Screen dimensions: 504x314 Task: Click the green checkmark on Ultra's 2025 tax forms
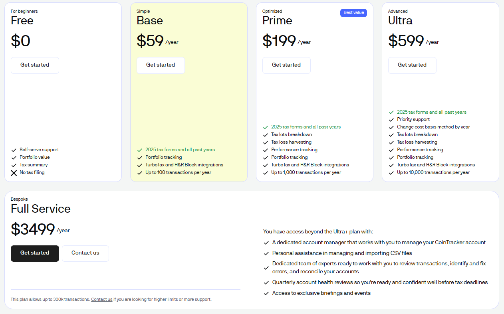[391, 112]
